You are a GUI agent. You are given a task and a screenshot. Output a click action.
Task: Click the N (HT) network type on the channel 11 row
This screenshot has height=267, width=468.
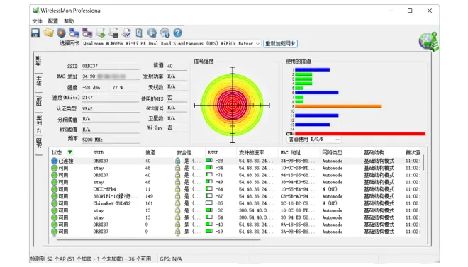(x=330, y=189)
